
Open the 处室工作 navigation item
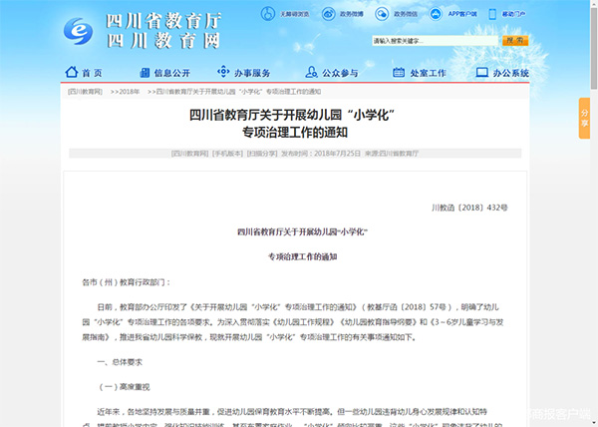[420, 73]
